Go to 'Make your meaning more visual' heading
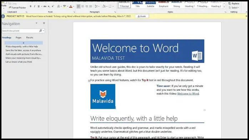The height and width of the screenshot is (140, 249). coord(23,58)
